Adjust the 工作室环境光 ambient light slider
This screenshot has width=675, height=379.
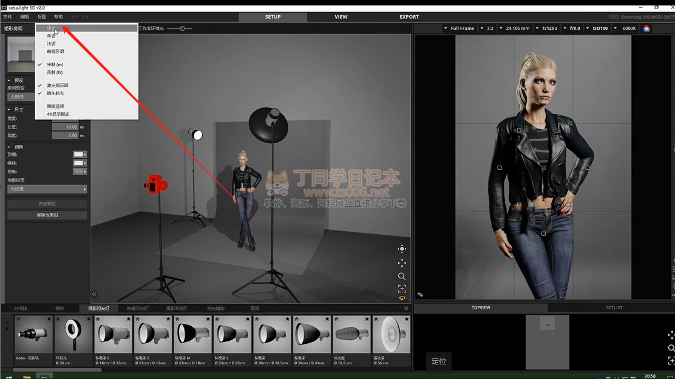tap(182, 29)
